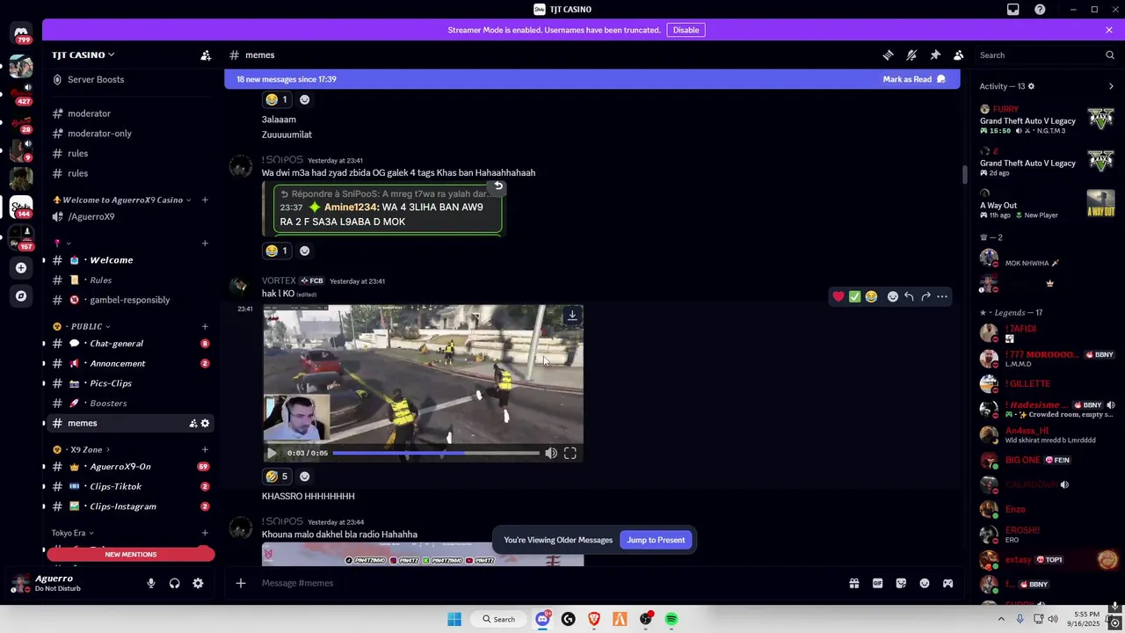This screenshot has height=633, width=1125.
Task: Create invite for memes channel
Action: pos(192,423)
